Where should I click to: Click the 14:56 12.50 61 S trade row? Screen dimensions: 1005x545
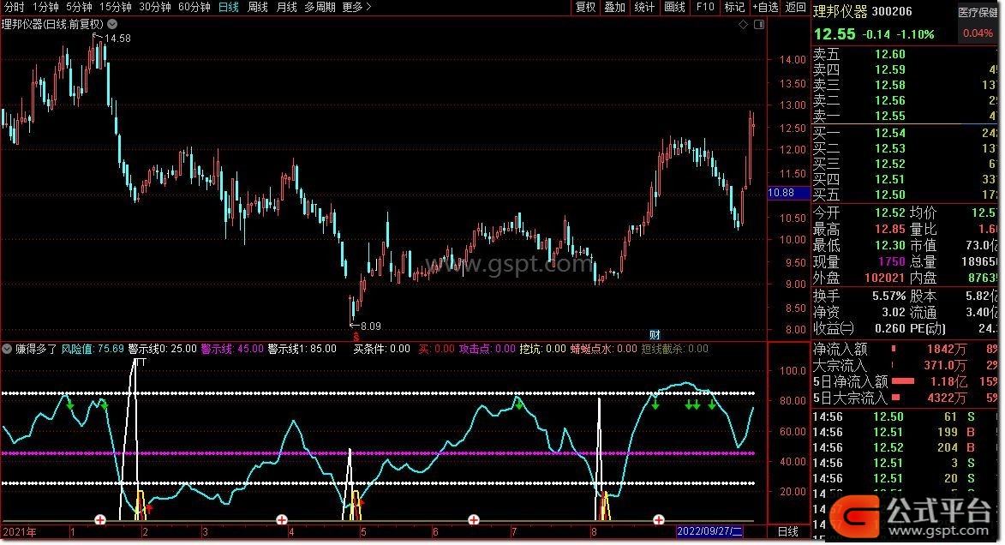[x=905, y=416]
